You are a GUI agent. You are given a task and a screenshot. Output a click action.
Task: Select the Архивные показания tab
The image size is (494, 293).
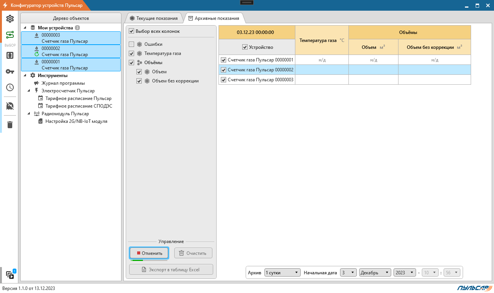[x=214, y=18]
